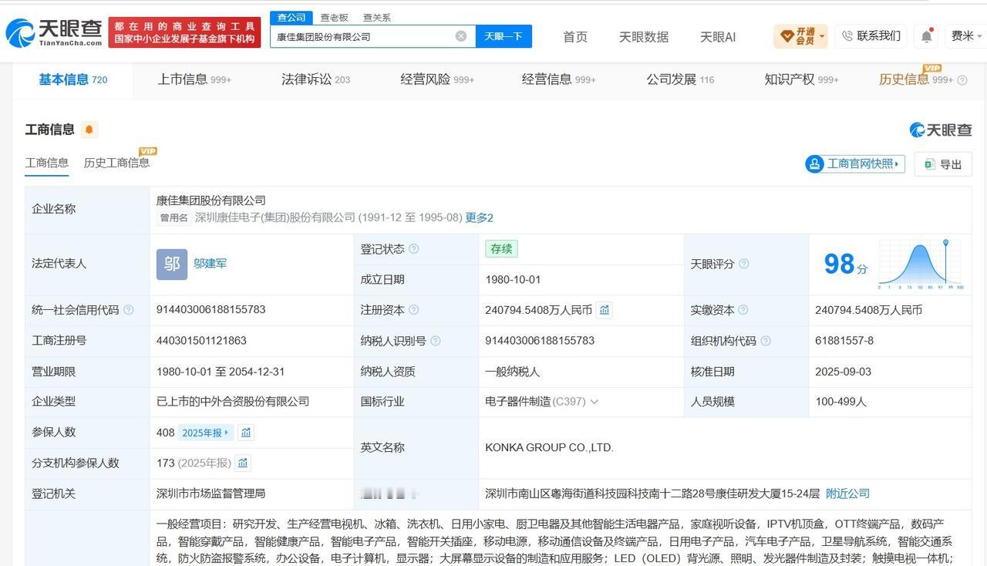Select the 工商信息 sub-tab
The height and width of the screenshot is (566, 987).
click(47, 163)
